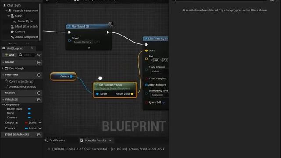Click Play Sound 2D input execution pin
The width and height of the screenshot is (281, 158).
click(x=69, y=32)
